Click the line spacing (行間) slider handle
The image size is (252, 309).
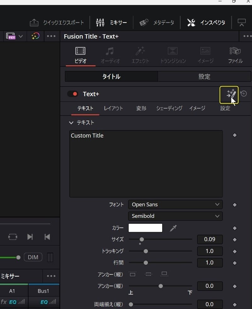(146, 263)
